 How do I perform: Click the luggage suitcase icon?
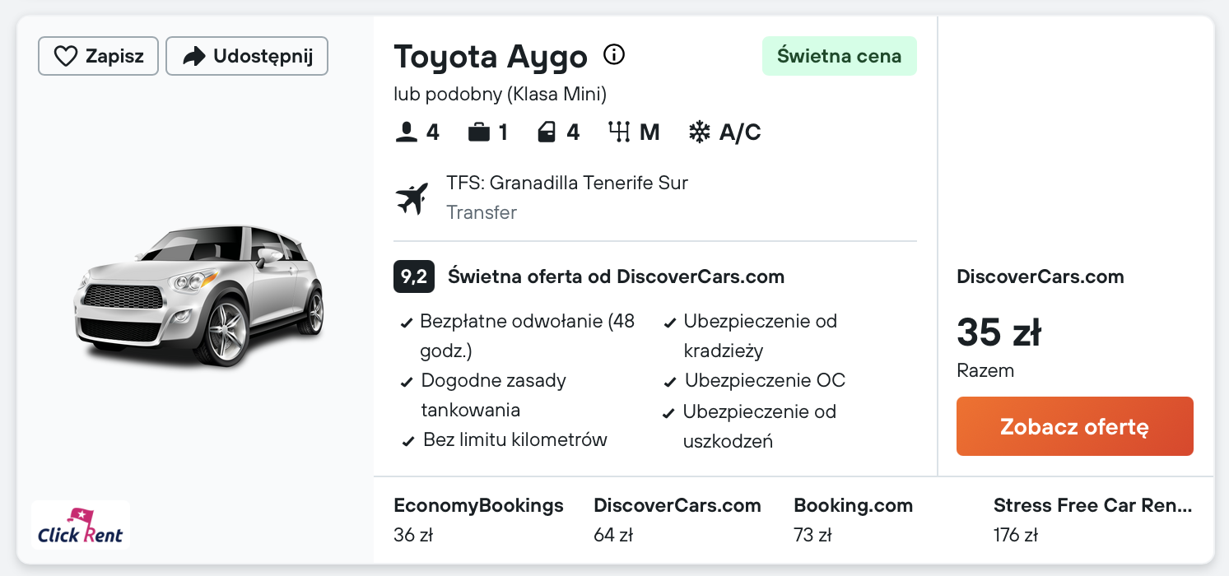[478, 132]
